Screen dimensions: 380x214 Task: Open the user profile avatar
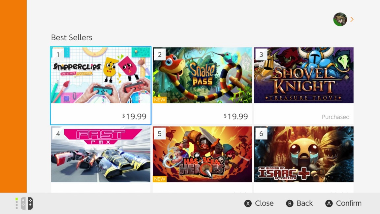340,19
